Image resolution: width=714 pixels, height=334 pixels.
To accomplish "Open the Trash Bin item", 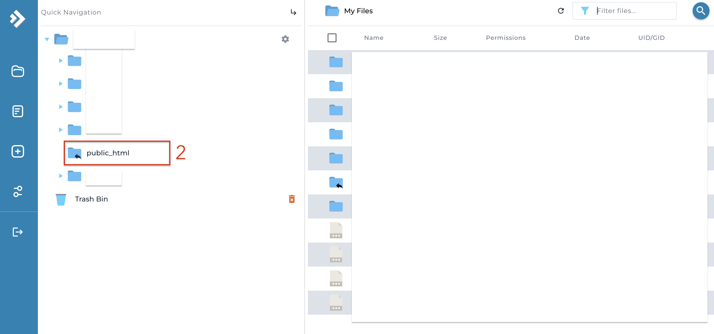I will point(91,199).
